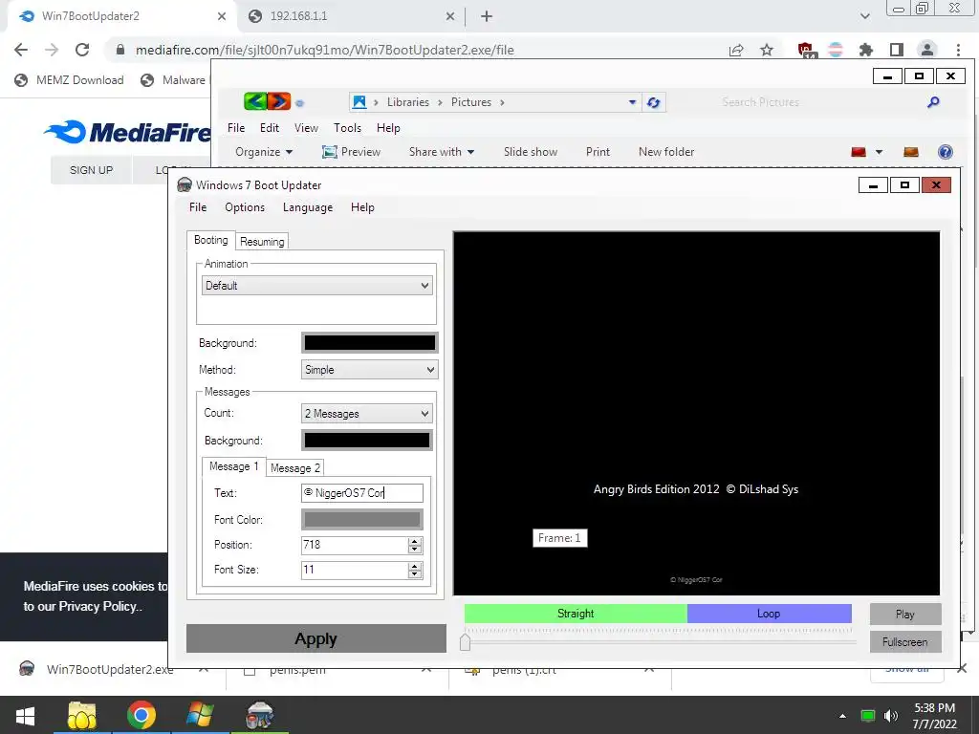Open Chrome three-dot menu
The width and height of the screenshot is (979, 734).
point(958,50)
